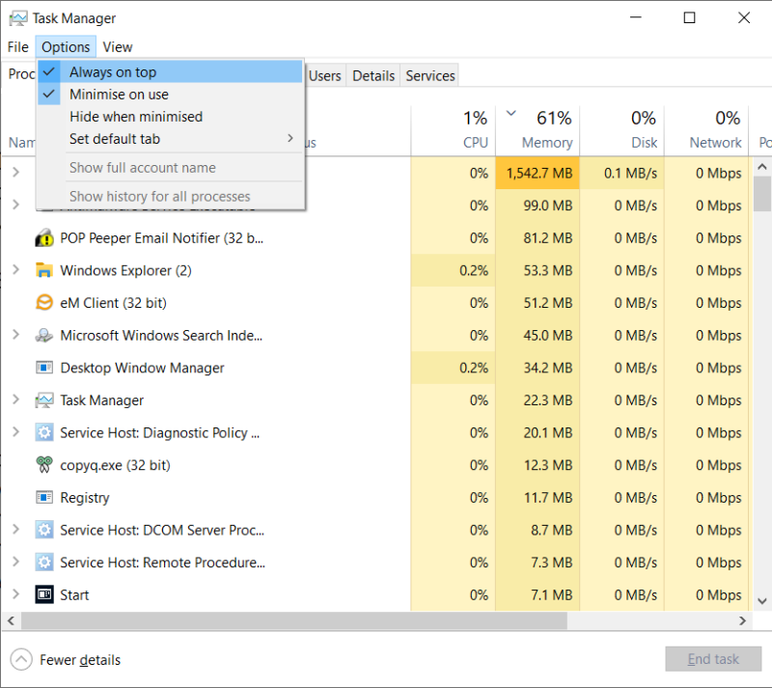
Task: Sort by the Network column header
Action: pos(706,130)
